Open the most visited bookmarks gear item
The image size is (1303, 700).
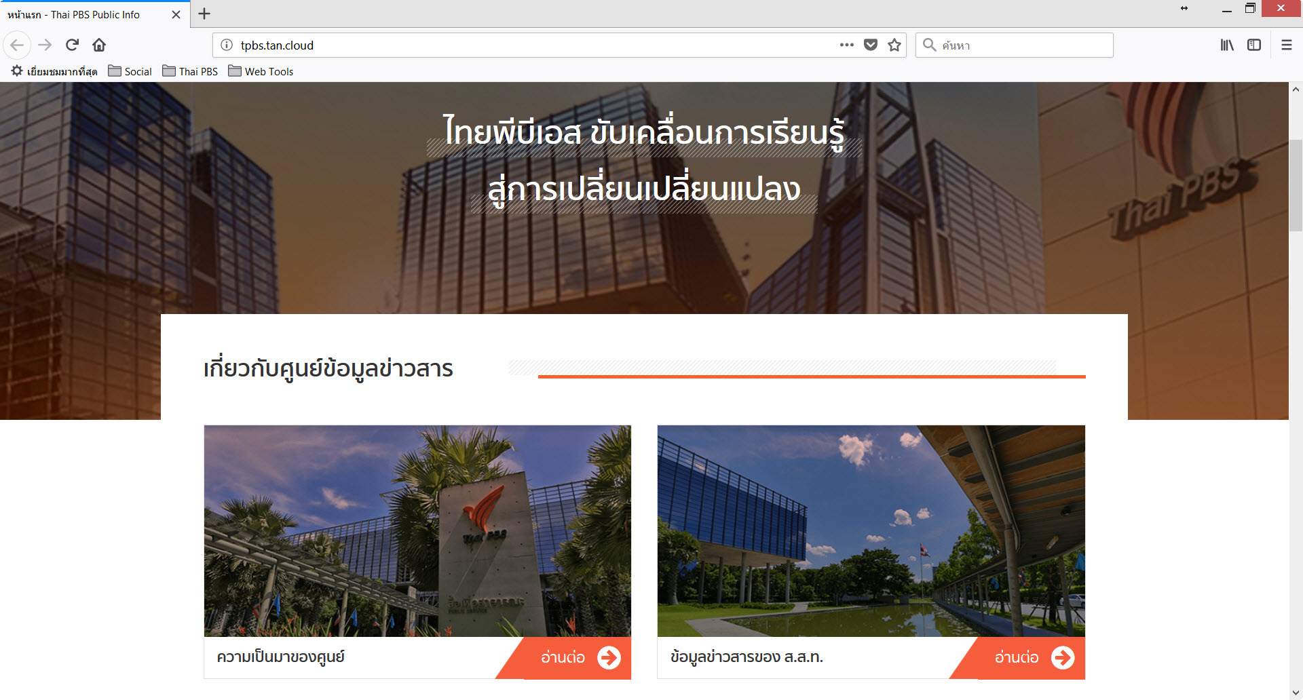pyautogui.click(x=54, y=71)
